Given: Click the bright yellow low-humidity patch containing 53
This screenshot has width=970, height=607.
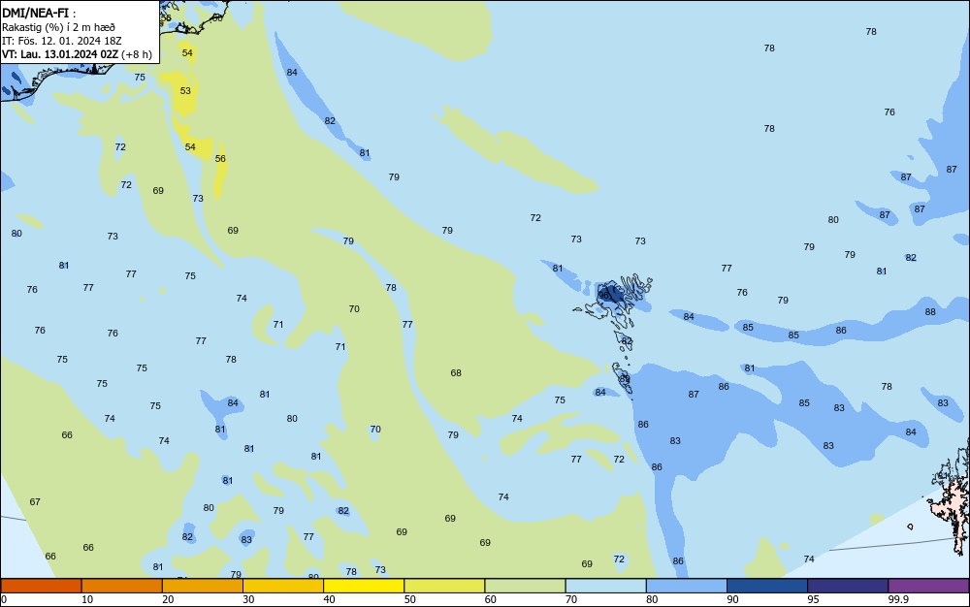Looking at the screenshot, I should (184, 93).
